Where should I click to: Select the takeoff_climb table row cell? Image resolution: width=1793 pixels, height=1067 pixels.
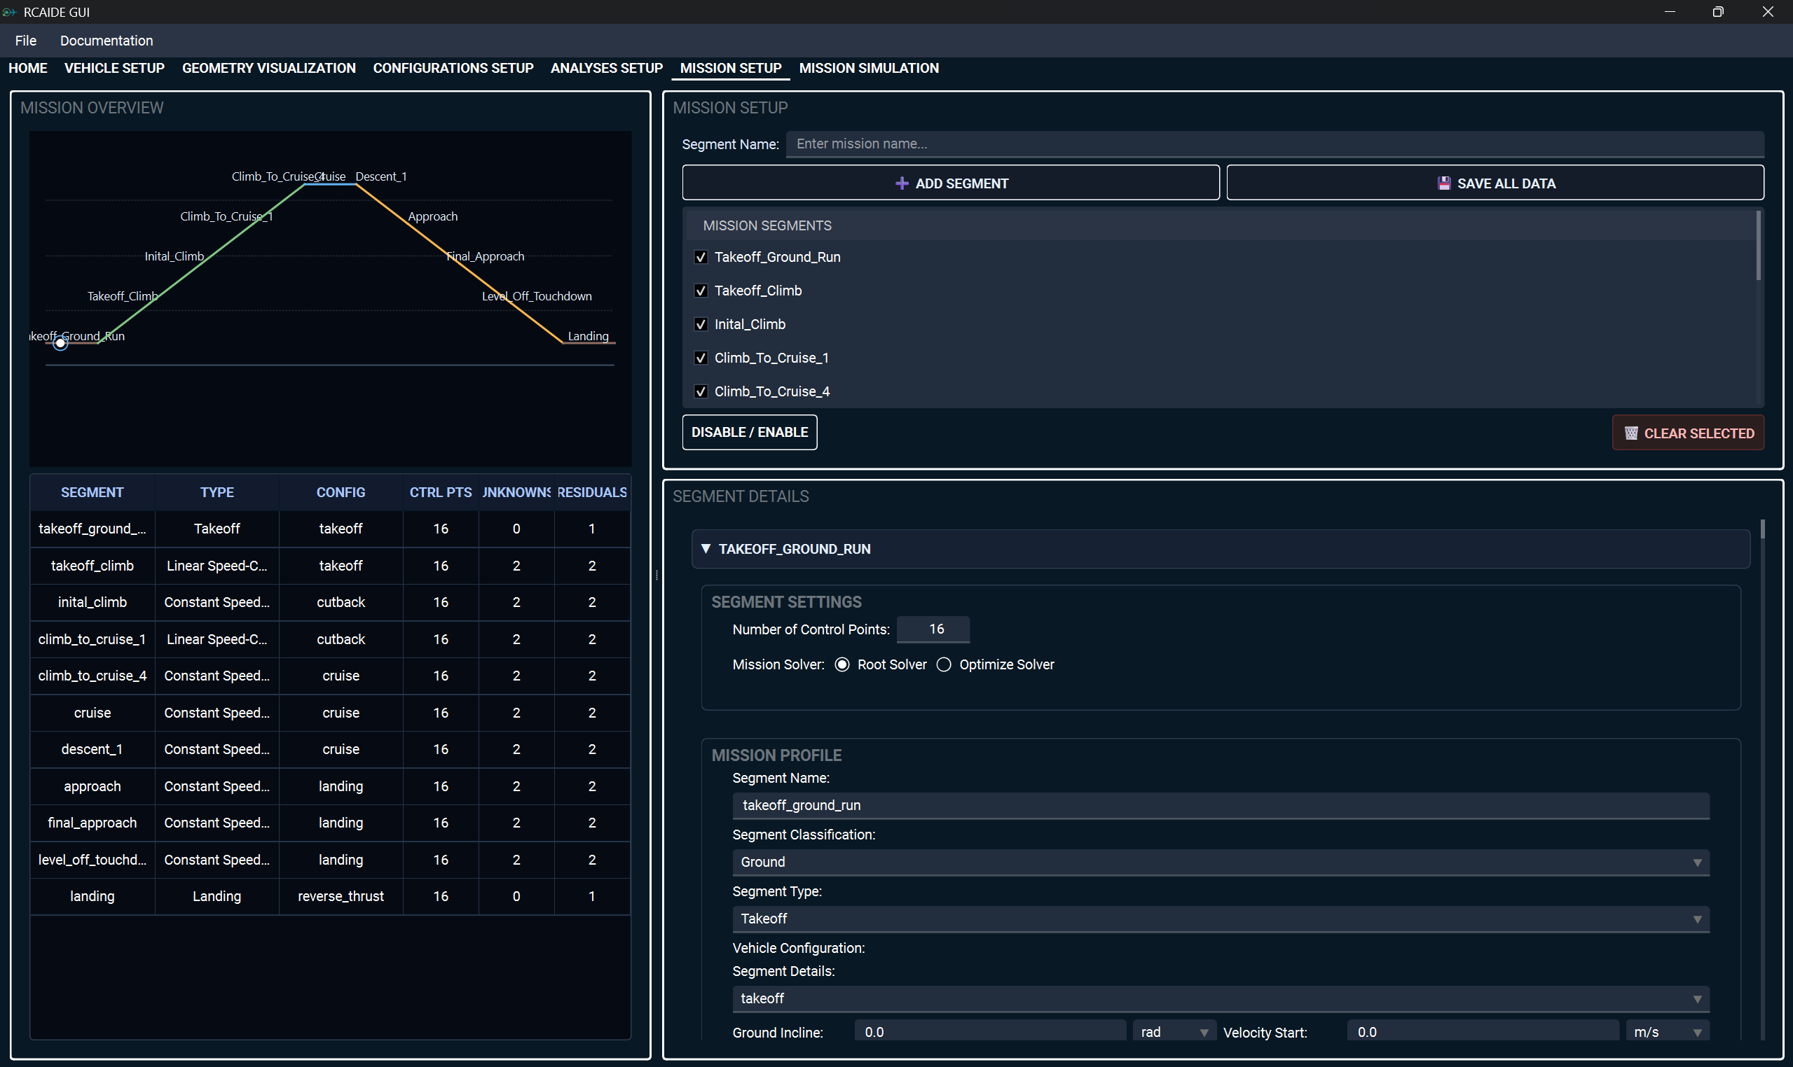click(x=92, y=566)
